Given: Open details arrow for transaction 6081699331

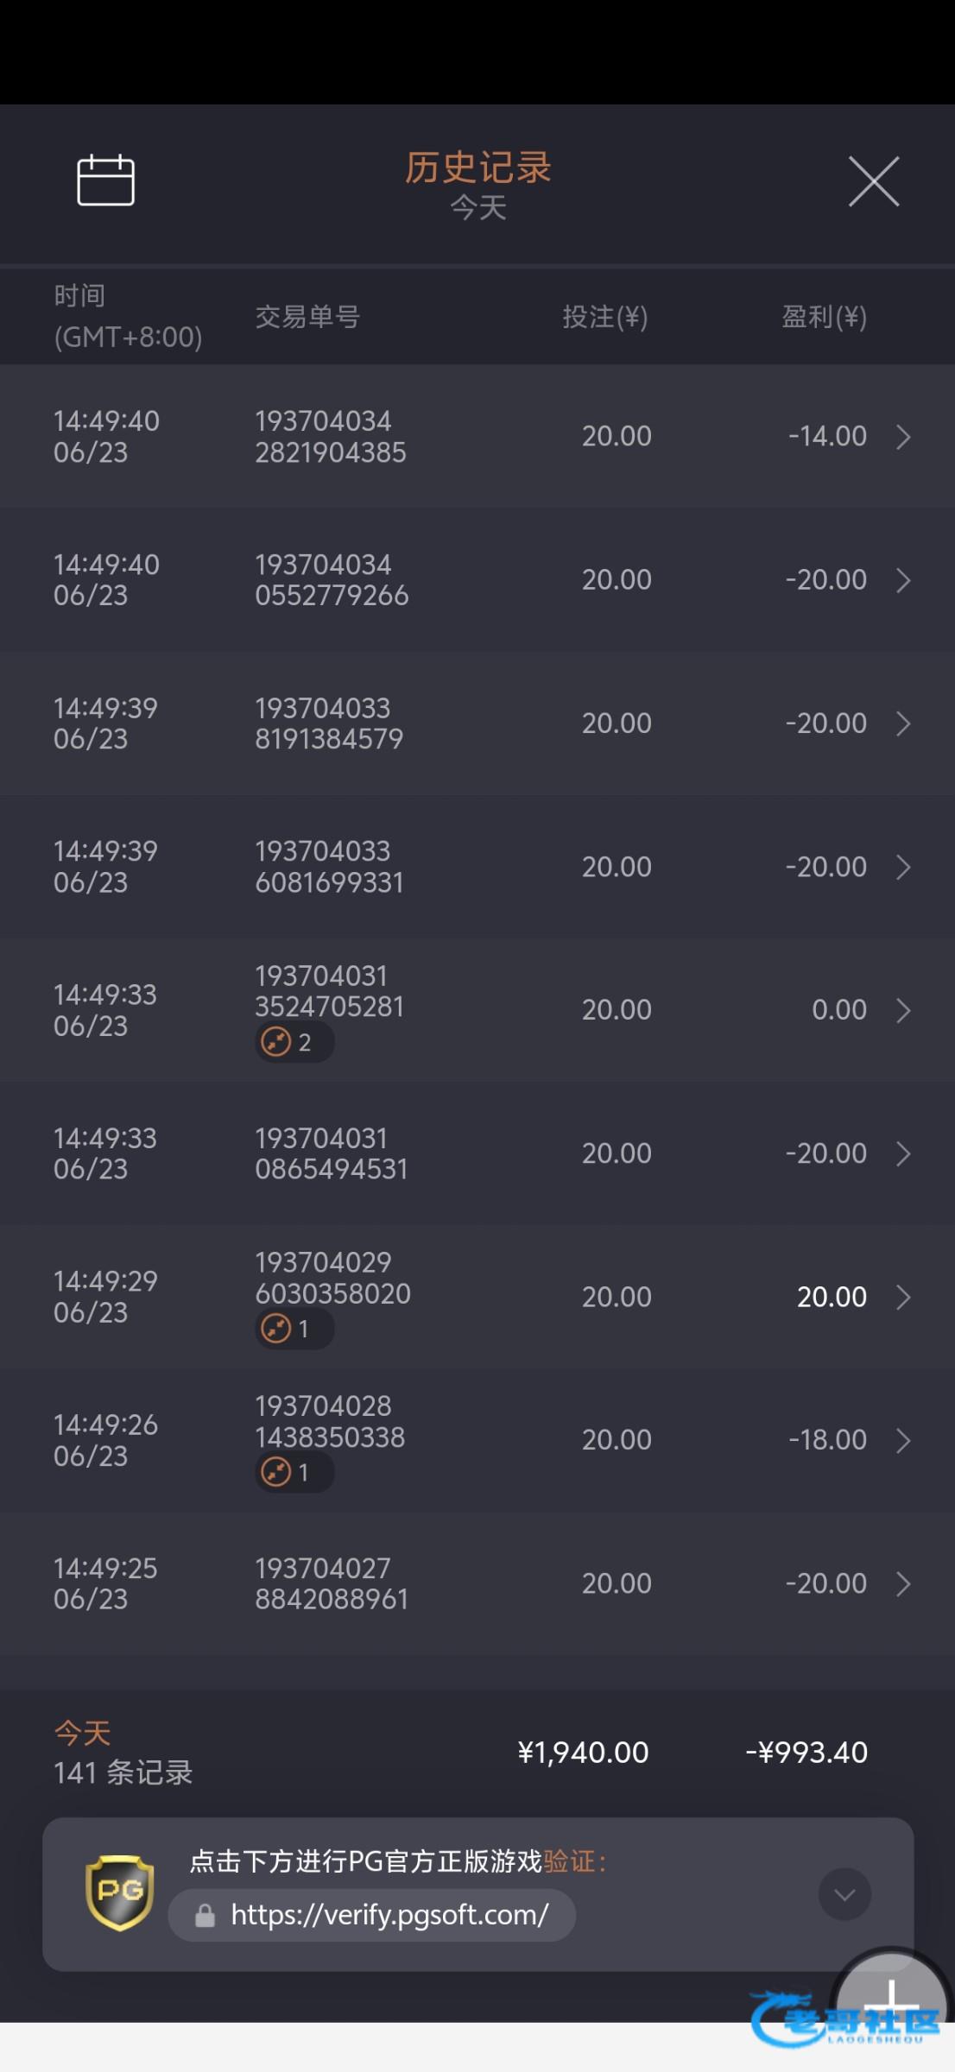Looking at the screenshot, I should click(x=903, y=867).
